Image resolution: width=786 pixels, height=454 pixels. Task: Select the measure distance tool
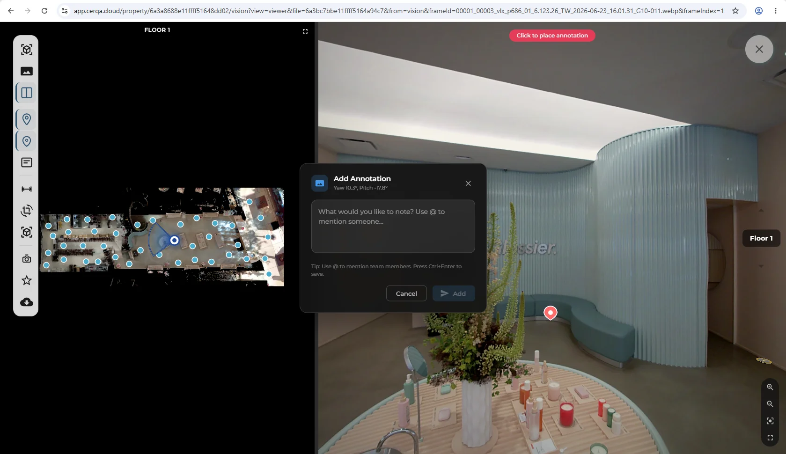point(27,189)
